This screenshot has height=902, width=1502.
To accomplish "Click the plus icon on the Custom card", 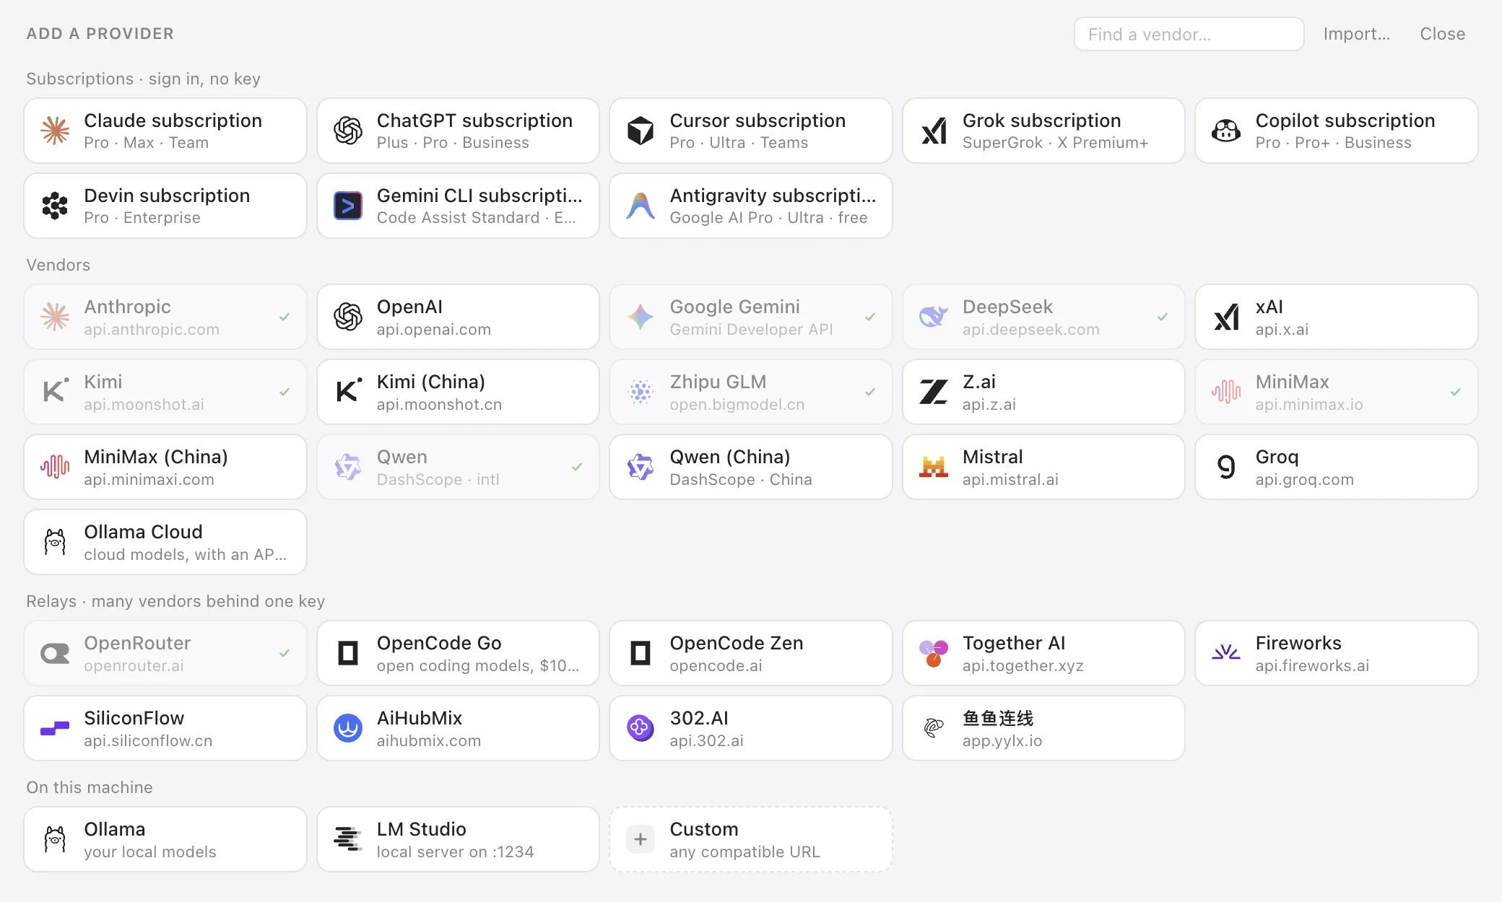I will 641,839.
